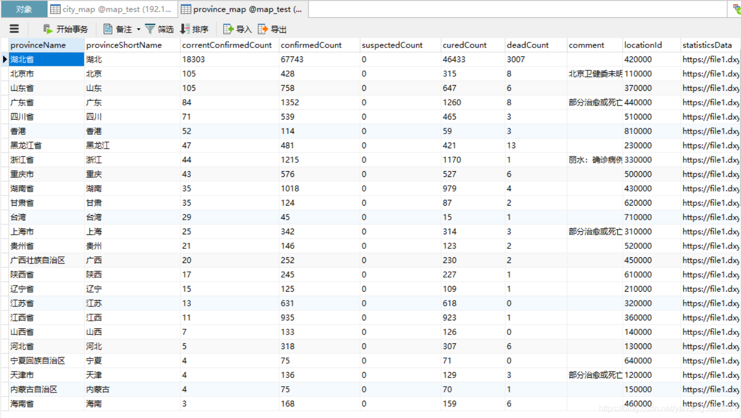
Task: Select the 海南省 provinceName cell
Action: coord(47,404)
